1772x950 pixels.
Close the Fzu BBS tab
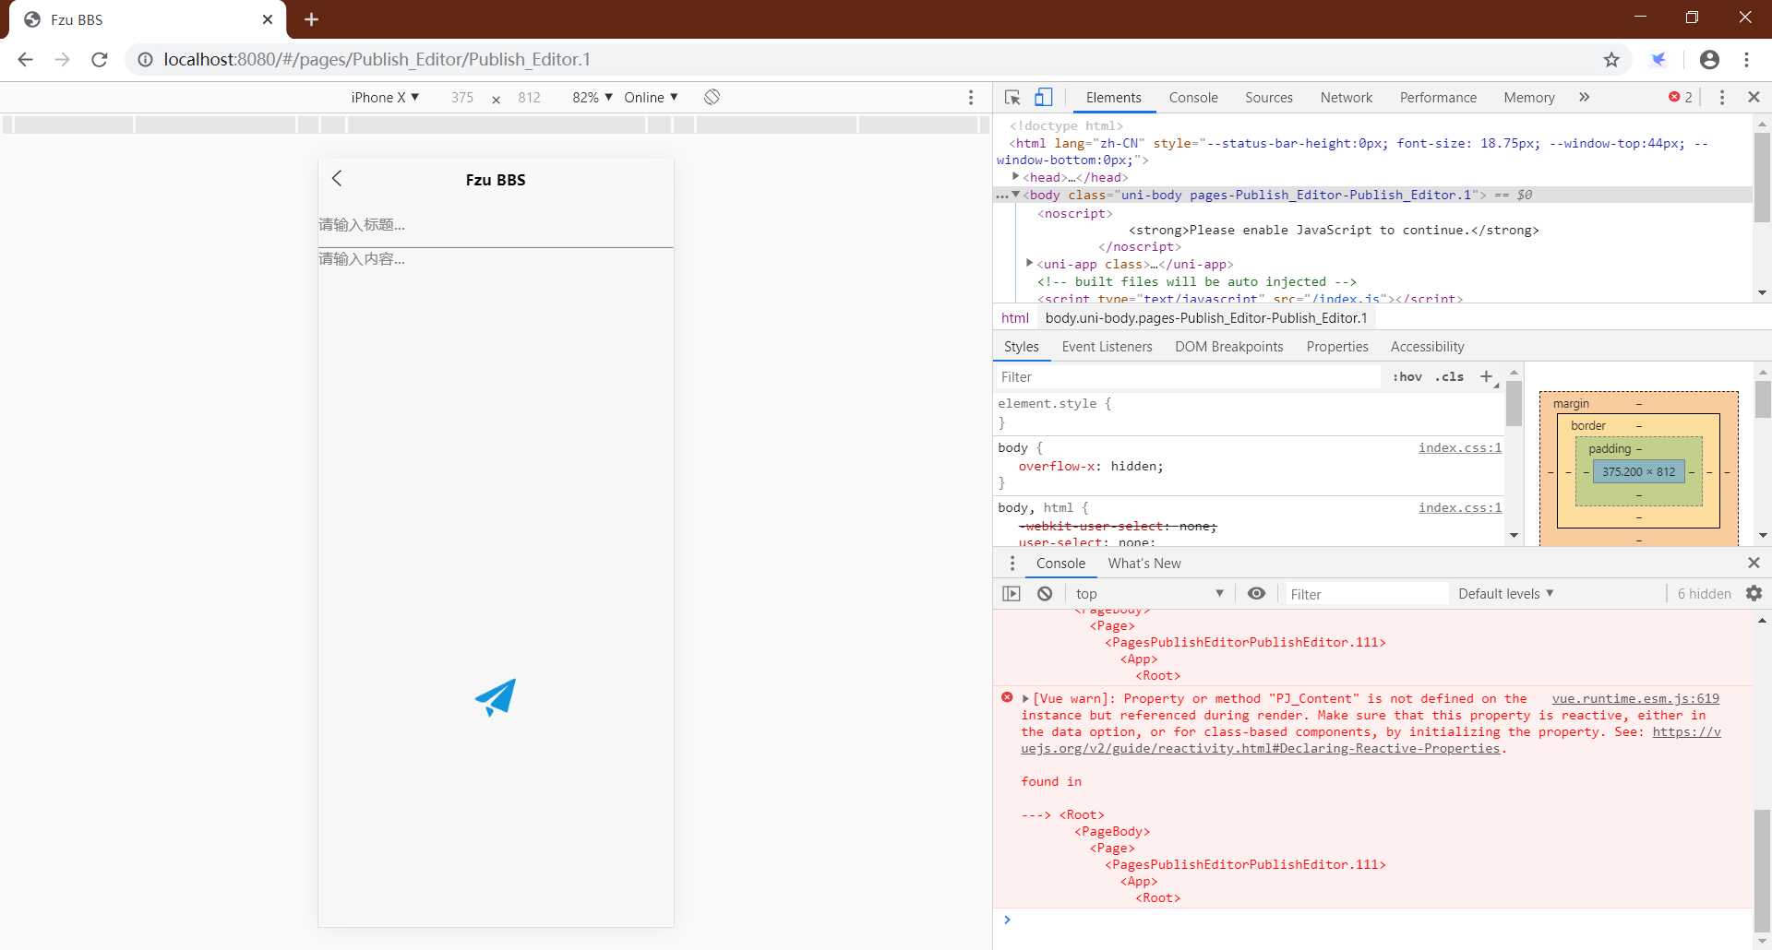pyautogui.click(x=268, y=19)
